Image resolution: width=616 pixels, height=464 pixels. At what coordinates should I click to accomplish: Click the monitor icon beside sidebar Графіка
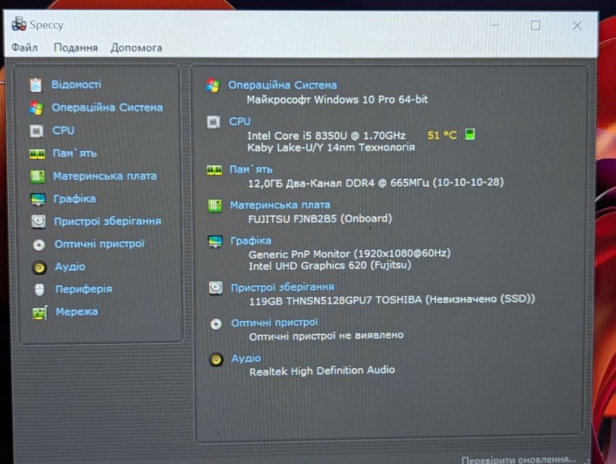(x=38, y=199)
